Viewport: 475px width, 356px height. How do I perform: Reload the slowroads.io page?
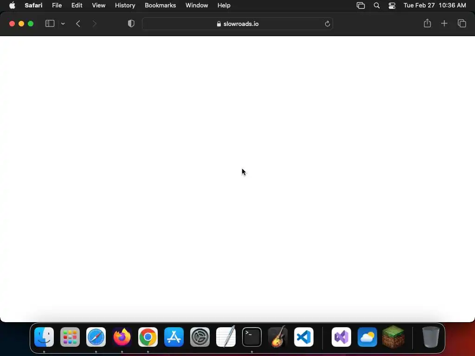click(327, 24)
